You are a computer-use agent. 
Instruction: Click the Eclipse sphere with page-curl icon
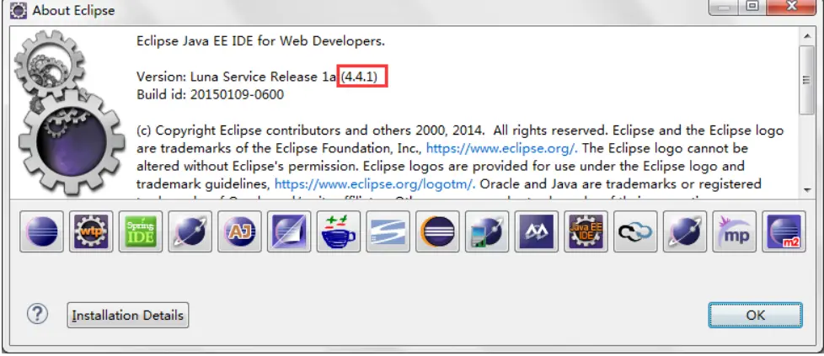coord(289,231)
